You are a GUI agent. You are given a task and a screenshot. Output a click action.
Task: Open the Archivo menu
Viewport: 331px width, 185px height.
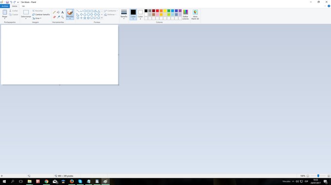pos(5,6)
